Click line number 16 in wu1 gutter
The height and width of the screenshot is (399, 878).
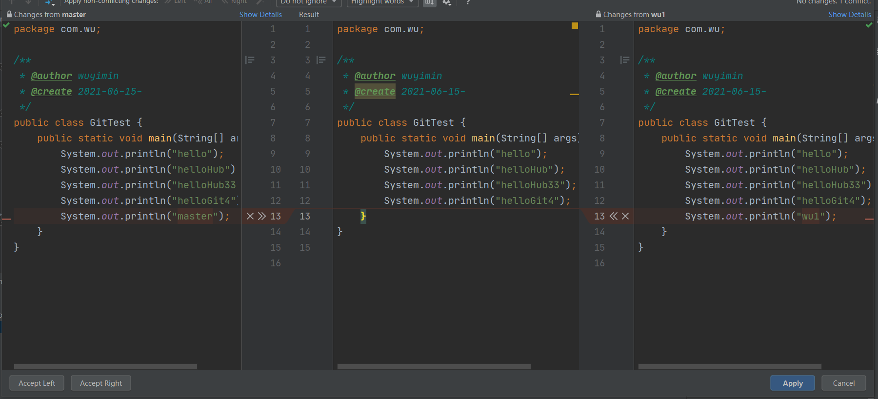click(599, 263)
